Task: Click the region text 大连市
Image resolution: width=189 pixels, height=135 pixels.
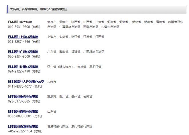Action: click(52, 82)
